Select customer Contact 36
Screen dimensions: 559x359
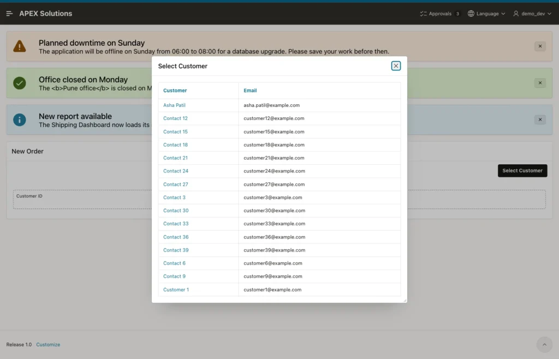176,237
